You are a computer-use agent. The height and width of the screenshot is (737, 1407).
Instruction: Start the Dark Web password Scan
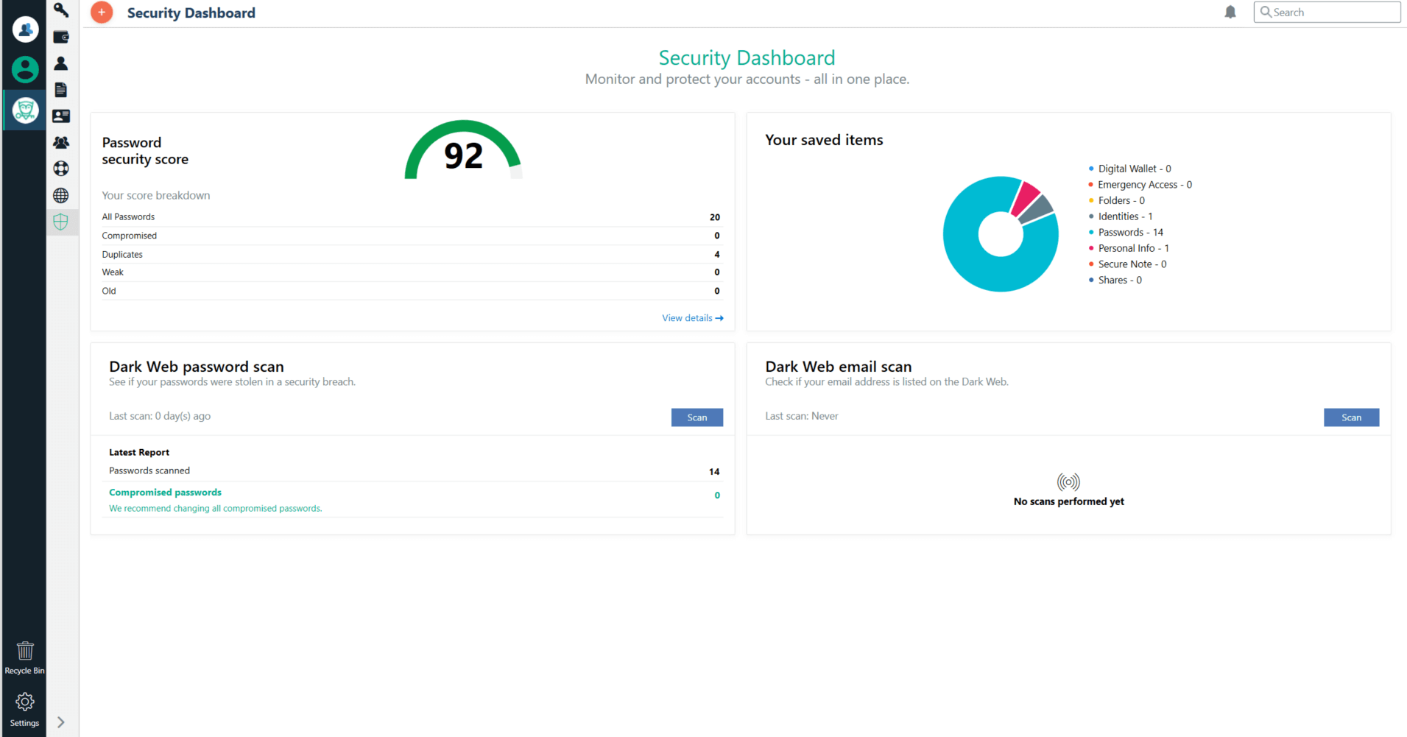(x=697, y=417)
